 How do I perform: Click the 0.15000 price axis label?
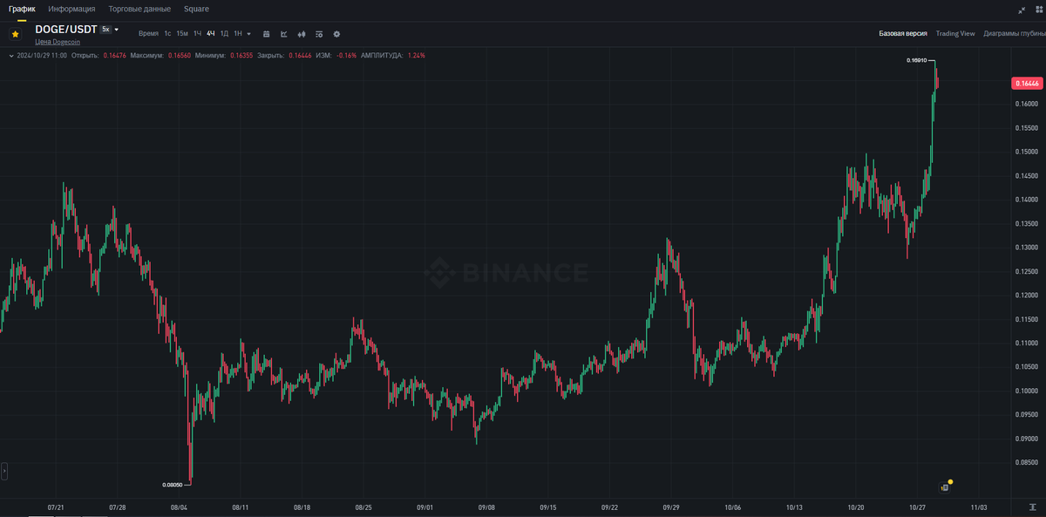click(x=1027, y=152)
